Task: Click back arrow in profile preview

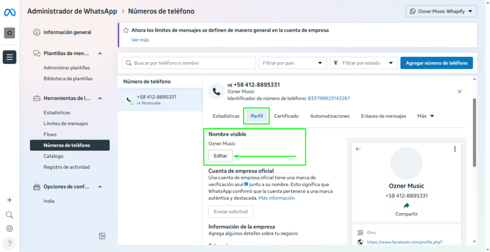Action: (x=358, y=149)
